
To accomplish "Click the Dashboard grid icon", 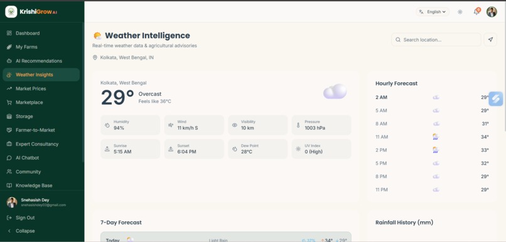I will pos(9,33).
